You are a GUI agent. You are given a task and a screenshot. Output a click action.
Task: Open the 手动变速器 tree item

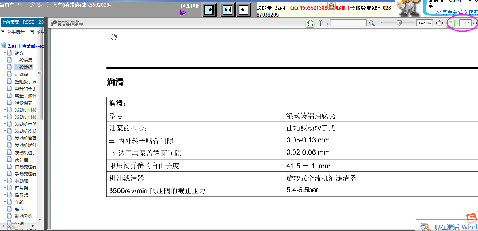[26, 174]
